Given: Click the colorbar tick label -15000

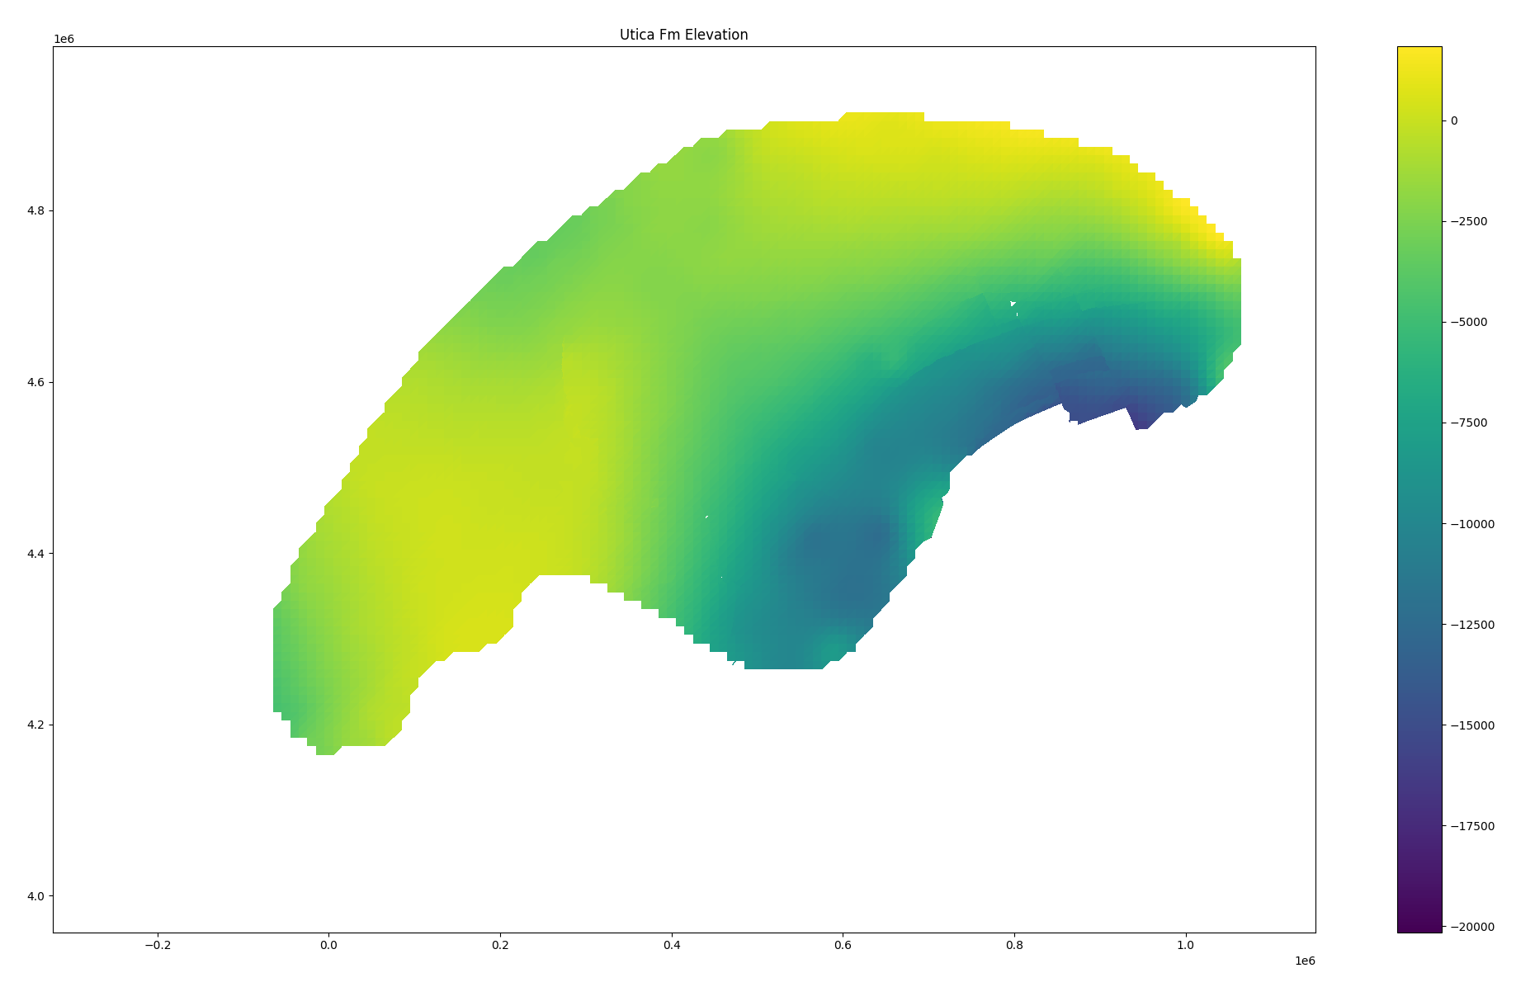Looking at the screenshot, I should point(1472,725).
